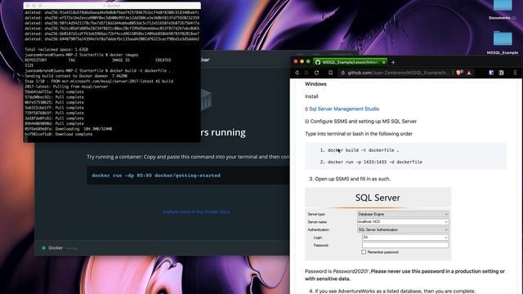The width and height of the screenshot is (523, 294).
Task: Click the Docker label in Dashboard footer
Action: coord(56,248)
